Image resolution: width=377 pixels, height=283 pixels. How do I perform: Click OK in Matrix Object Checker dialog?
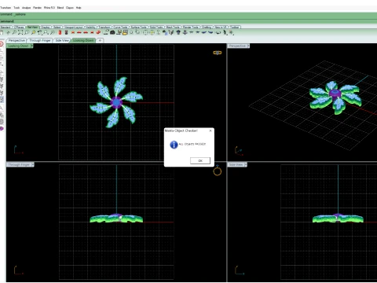pos(200,160)
